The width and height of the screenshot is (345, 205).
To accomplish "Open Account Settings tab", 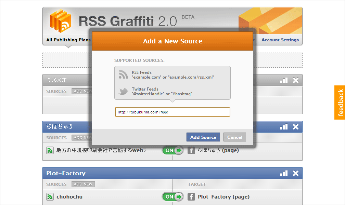I will point(280,40).
